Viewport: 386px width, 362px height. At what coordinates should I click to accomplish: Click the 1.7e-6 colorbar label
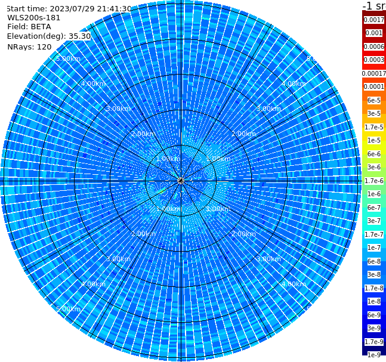(374, 181)
